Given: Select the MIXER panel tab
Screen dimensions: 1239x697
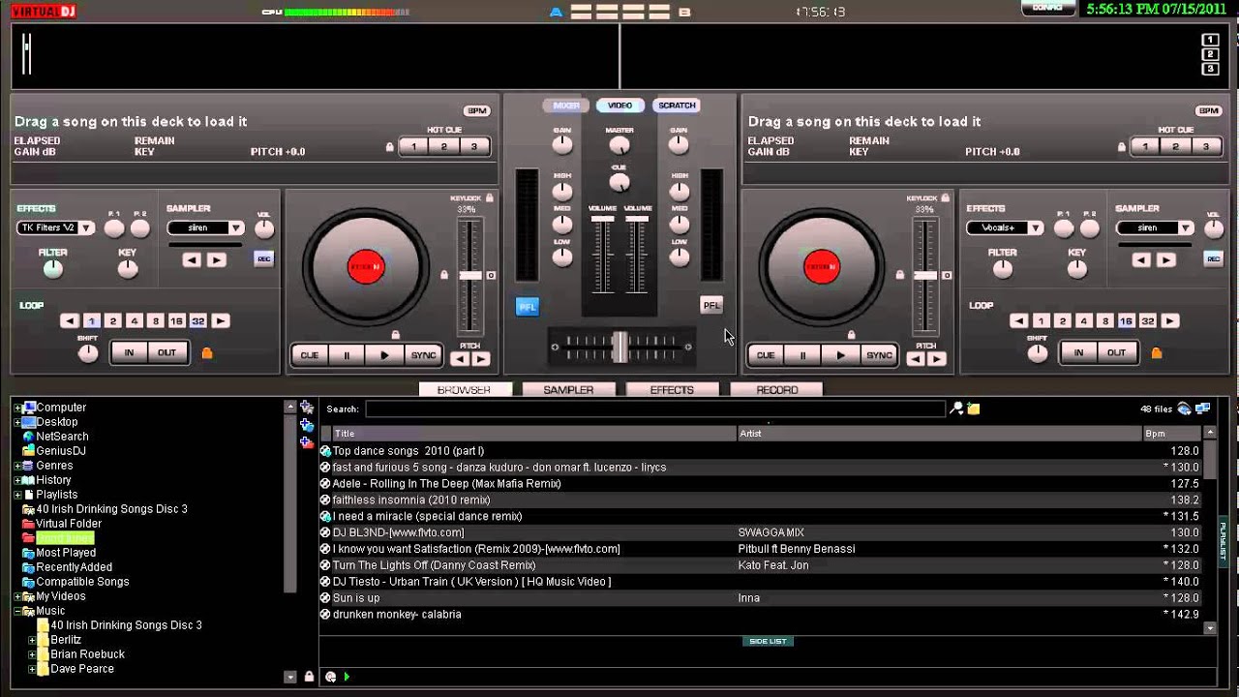Looking at the screenshot, I should click(566, 106).
